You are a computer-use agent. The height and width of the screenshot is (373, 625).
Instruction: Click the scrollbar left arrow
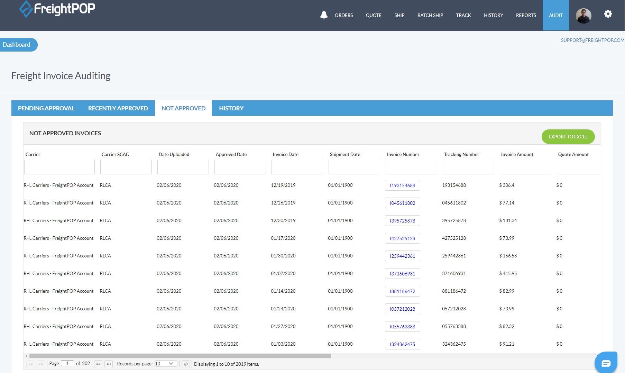[x=26, y=356]
